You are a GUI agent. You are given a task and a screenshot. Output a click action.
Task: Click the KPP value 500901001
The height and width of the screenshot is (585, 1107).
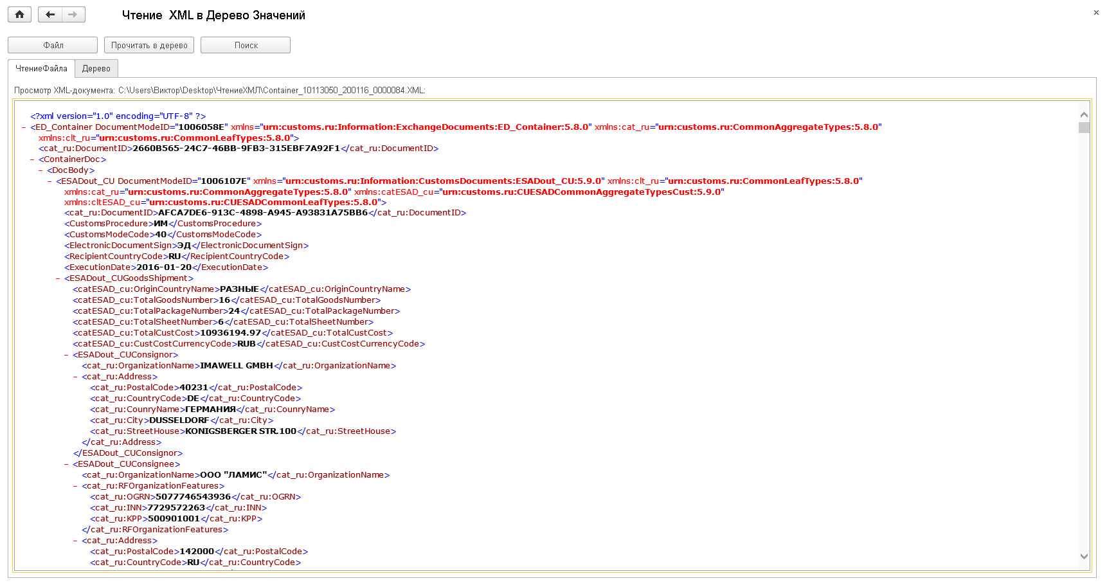(x=174, y=519)
